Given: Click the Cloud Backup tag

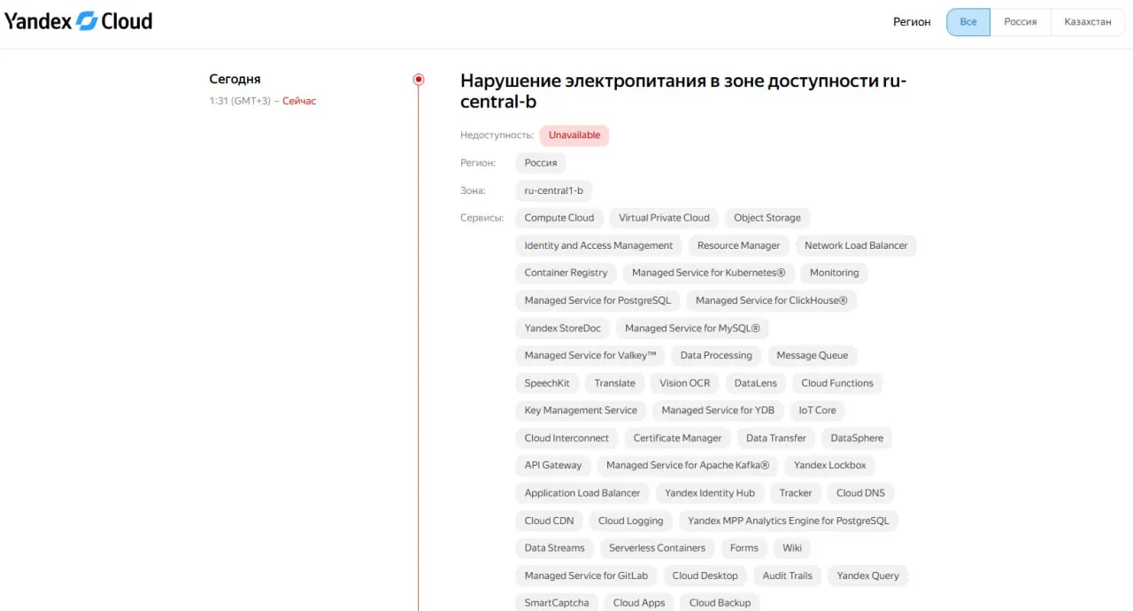Looking at the screenshot, I should click(x=720, y=602).
